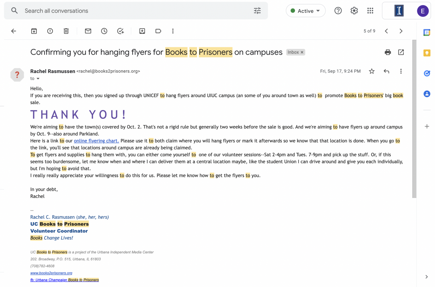Visit www.books2prisoners.org link
The height and width of the screenshot is (287, 435).
51,273
